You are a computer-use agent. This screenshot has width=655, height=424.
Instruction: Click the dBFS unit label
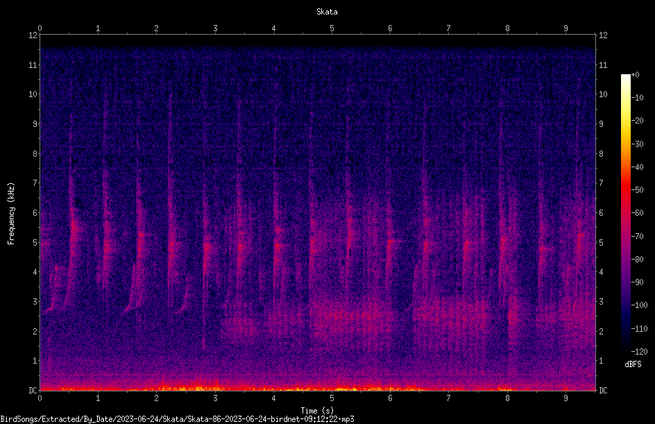[x=633, y=364]
